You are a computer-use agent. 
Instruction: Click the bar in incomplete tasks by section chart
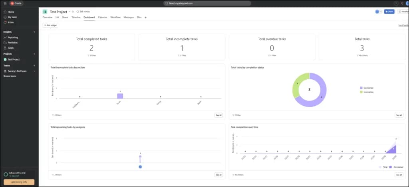coord(120,96)
